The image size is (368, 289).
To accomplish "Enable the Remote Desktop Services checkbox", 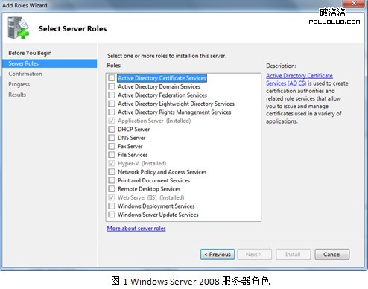I will point(112,189).
